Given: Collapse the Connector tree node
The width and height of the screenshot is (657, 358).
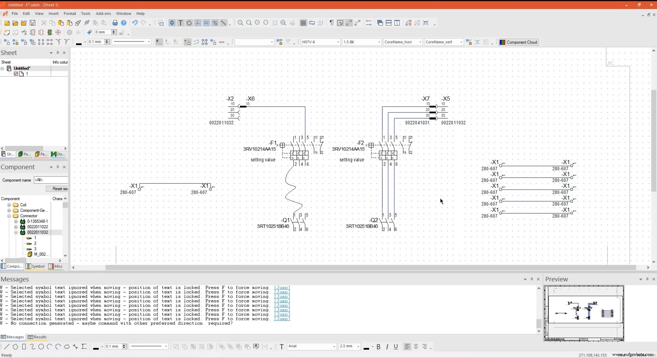Looking at the screenshot, I should tap(9, 216).
